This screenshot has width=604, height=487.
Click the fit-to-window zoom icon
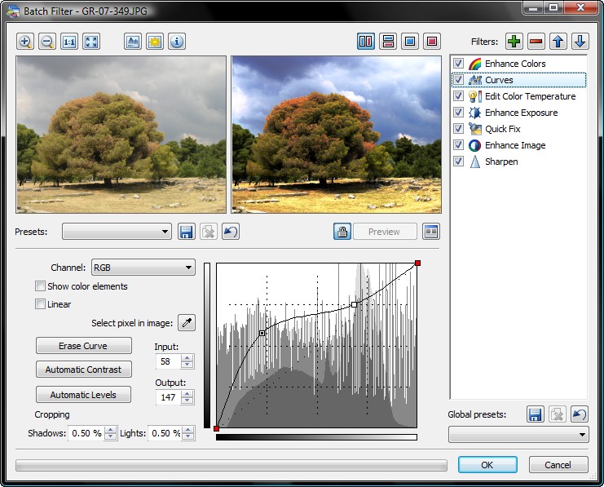(x=91, y=42)
